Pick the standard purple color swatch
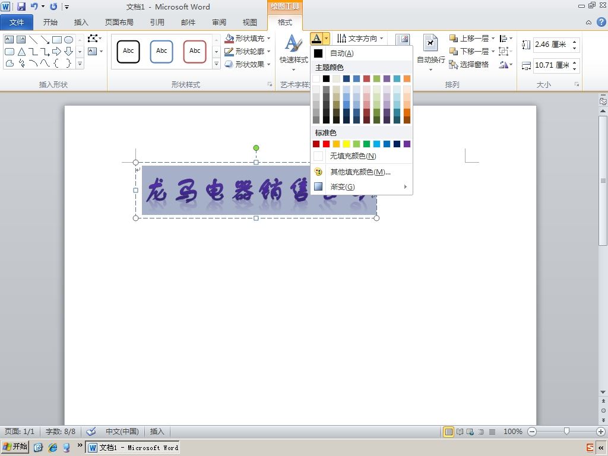 407,144
